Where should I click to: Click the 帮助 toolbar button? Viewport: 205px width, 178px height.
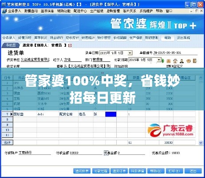point(168,38)
